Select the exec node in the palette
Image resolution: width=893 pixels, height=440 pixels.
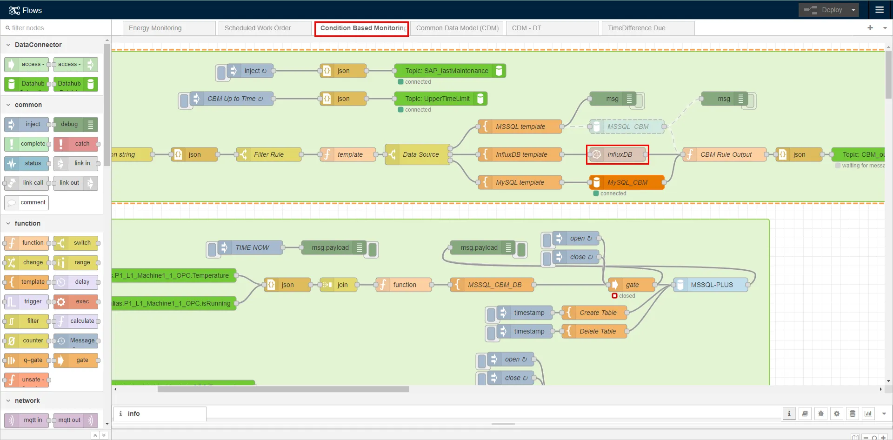click(76, 301)
